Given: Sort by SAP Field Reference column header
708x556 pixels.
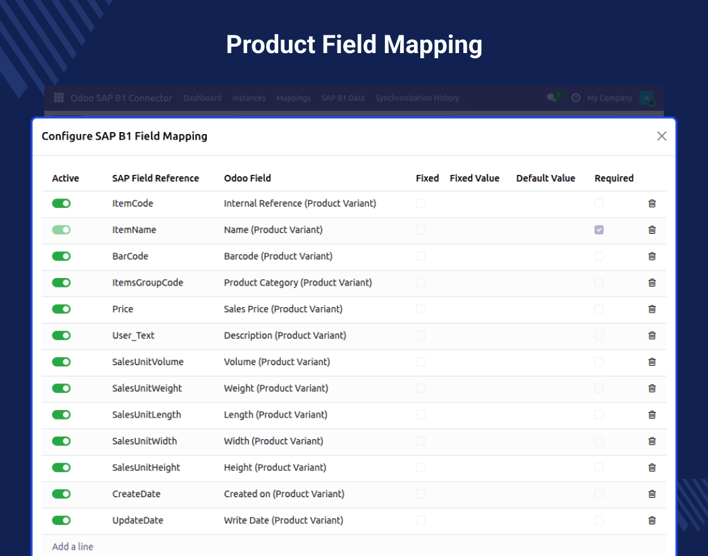Looking at the screenshot, I should 156,178.
